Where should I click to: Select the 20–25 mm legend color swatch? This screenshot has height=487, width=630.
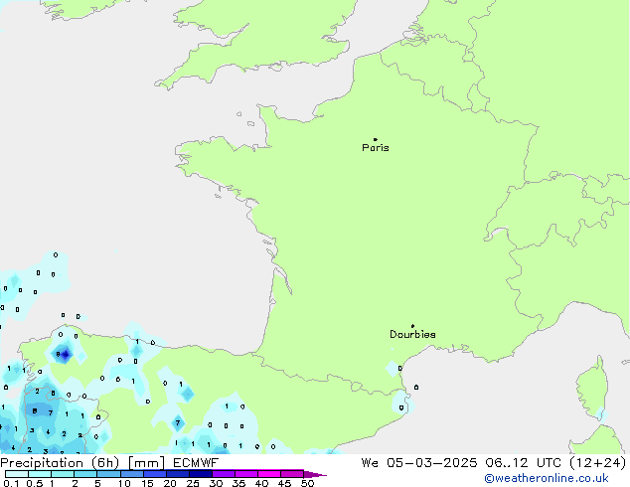click(x=177, y=474)
